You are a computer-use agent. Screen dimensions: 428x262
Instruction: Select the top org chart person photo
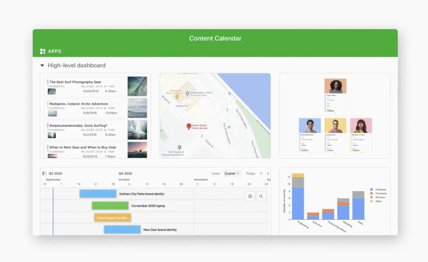(x=335, y=86)
